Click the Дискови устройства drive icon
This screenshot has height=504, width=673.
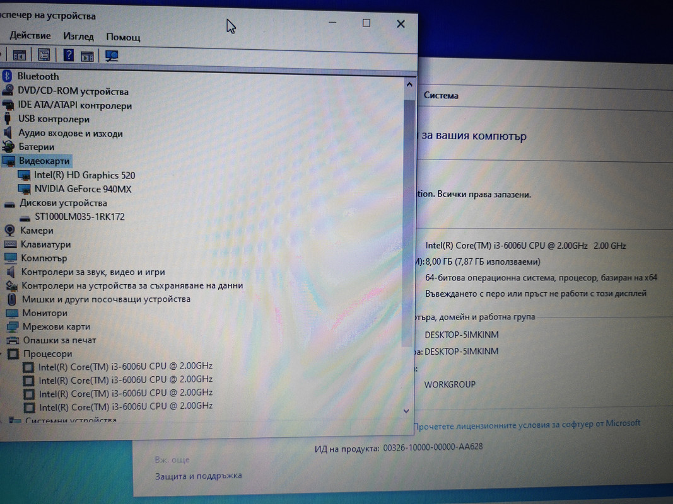click(x=9, y=204)
